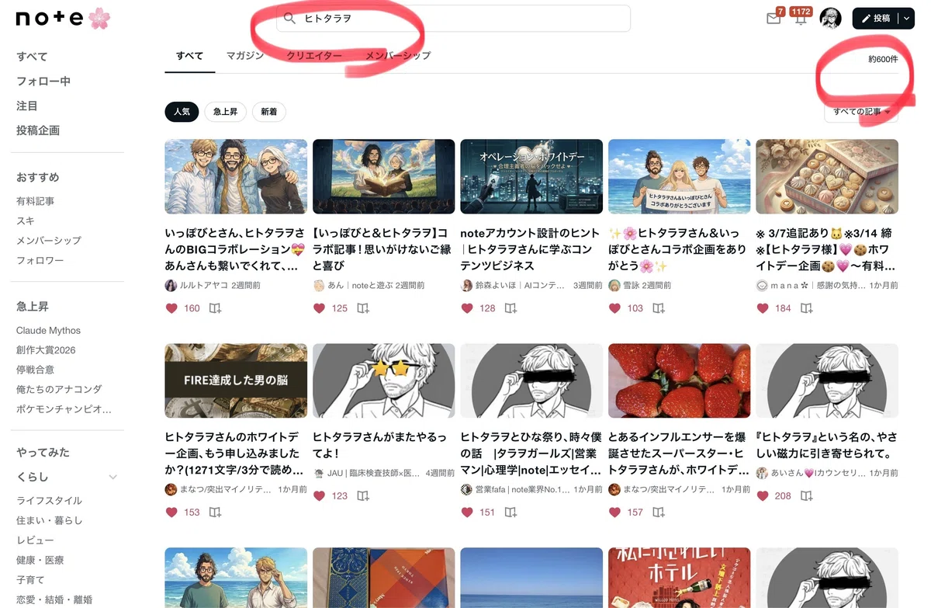Like the article with 157 hearts
The image size is (931, 608).
tap(614, 512)
